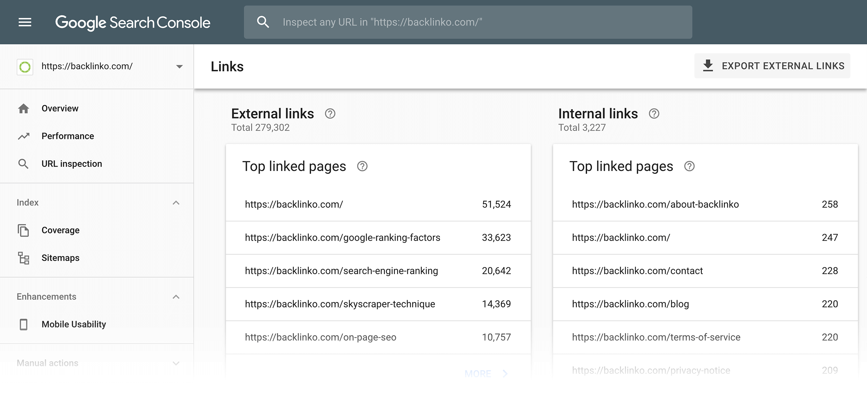Click the hamburger menu icon
Viewport: 867px width, 412px height.
coord(24,22)
